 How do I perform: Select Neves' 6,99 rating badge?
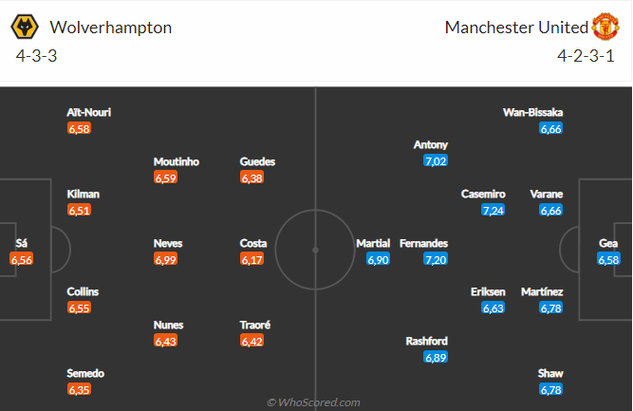click(x=166, y=259)
